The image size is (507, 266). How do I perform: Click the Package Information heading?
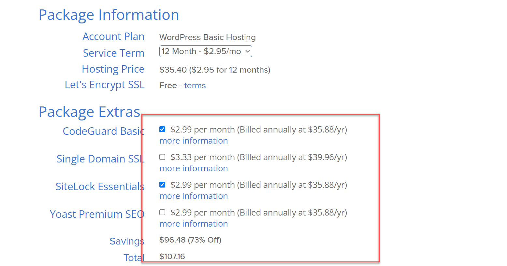[x=109, y=15]
